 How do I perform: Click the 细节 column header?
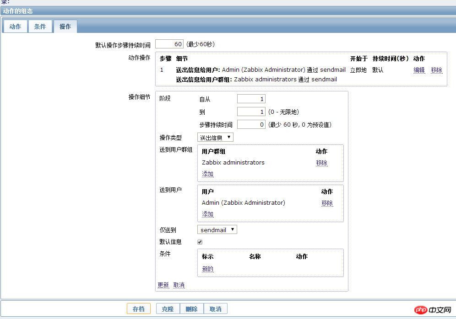182,58
